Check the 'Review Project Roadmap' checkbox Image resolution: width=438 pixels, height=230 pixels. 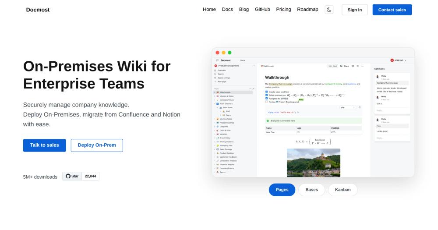click(266, 102)
